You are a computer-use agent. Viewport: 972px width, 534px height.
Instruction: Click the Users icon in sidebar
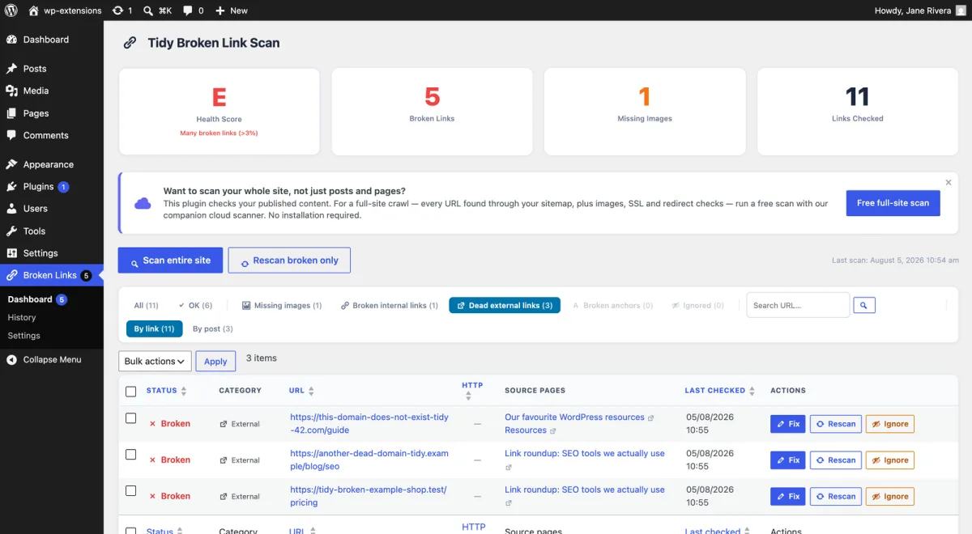pyautogui.click(x=11, y=209)
